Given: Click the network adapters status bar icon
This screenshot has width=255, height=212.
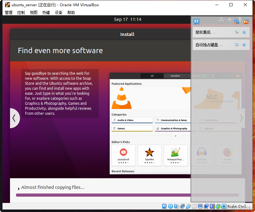Looking at the screenshot, I should (182, 206).
